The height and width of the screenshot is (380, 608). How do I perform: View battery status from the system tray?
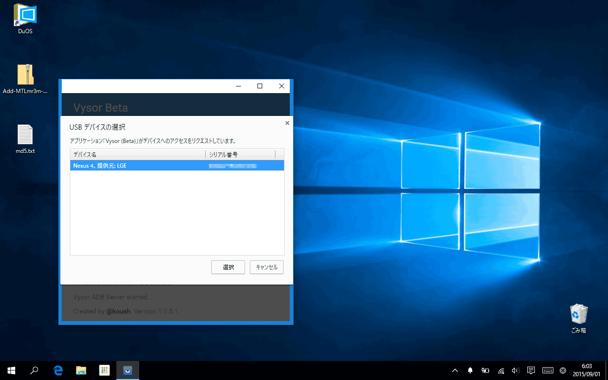click(485, 370)
